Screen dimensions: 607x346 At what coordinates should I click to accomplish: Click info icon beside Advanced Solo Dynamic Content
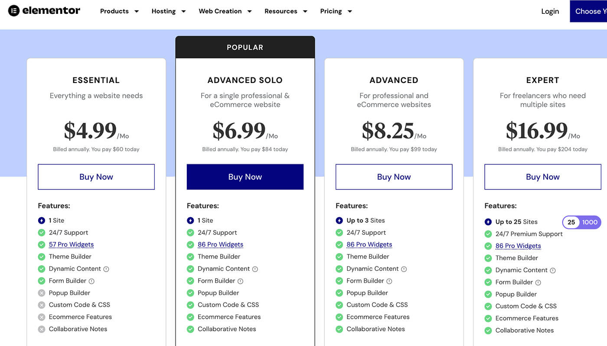255,269
